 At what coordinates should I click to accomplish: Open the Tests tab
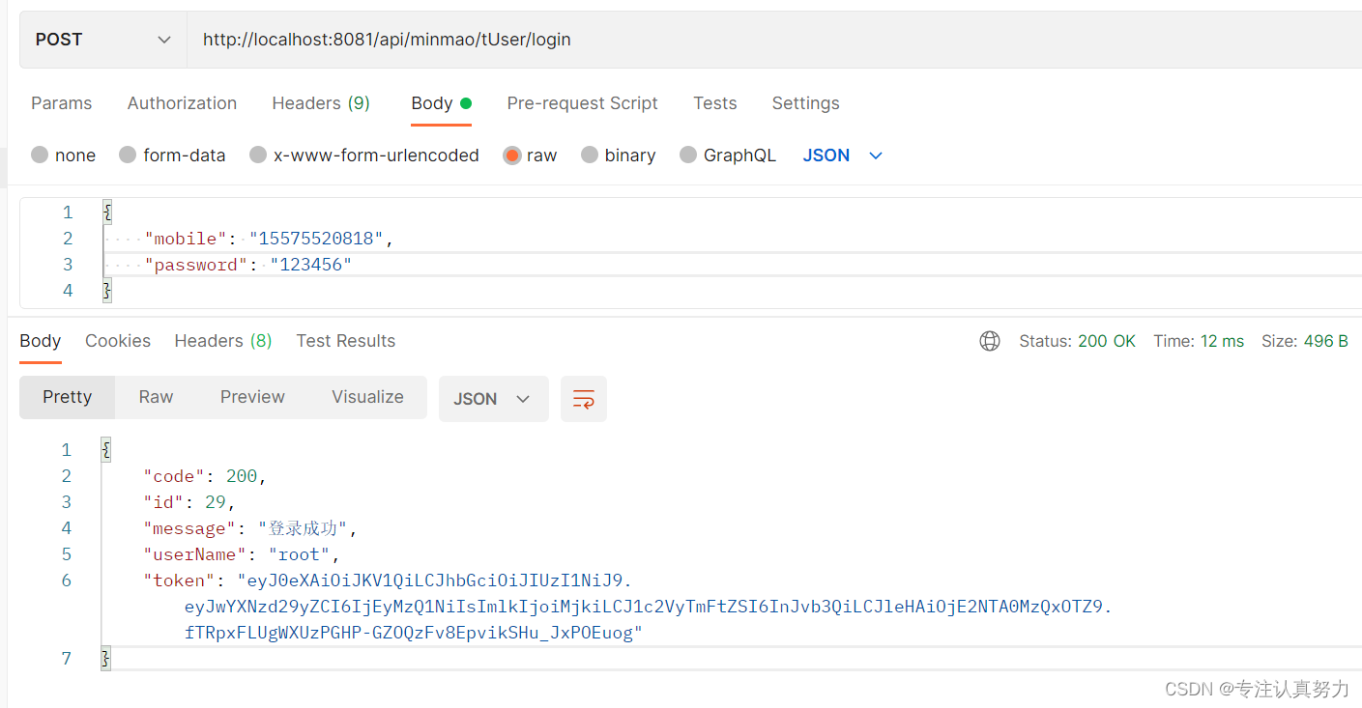[x=715, y=103]
